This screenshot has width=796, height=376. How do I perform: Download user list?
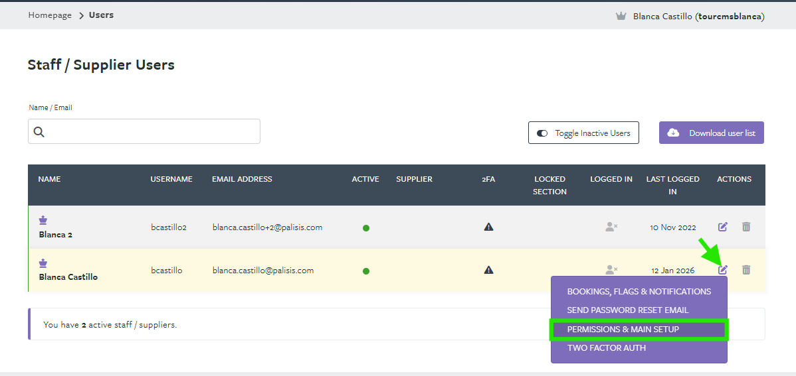click(711, 133)
